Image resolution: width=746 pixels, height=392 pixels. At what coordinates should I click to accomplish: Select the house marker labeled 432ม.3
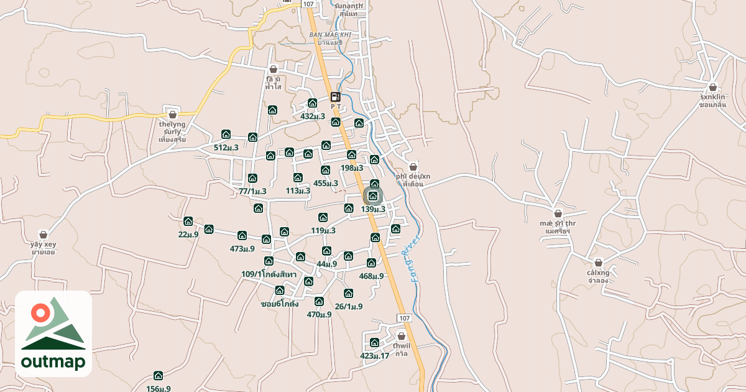click(x=312, y=103)
